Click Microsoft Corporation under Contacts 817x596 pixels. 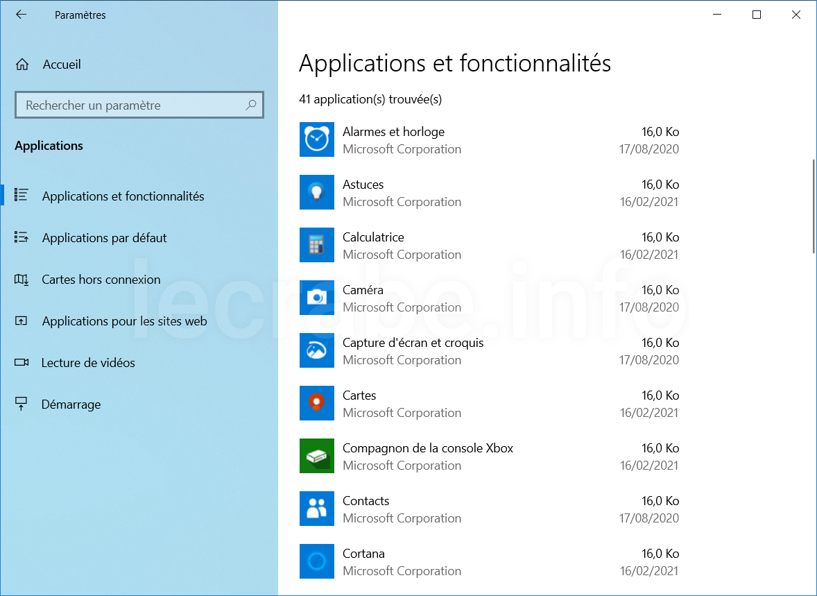[x=402, y=518]
